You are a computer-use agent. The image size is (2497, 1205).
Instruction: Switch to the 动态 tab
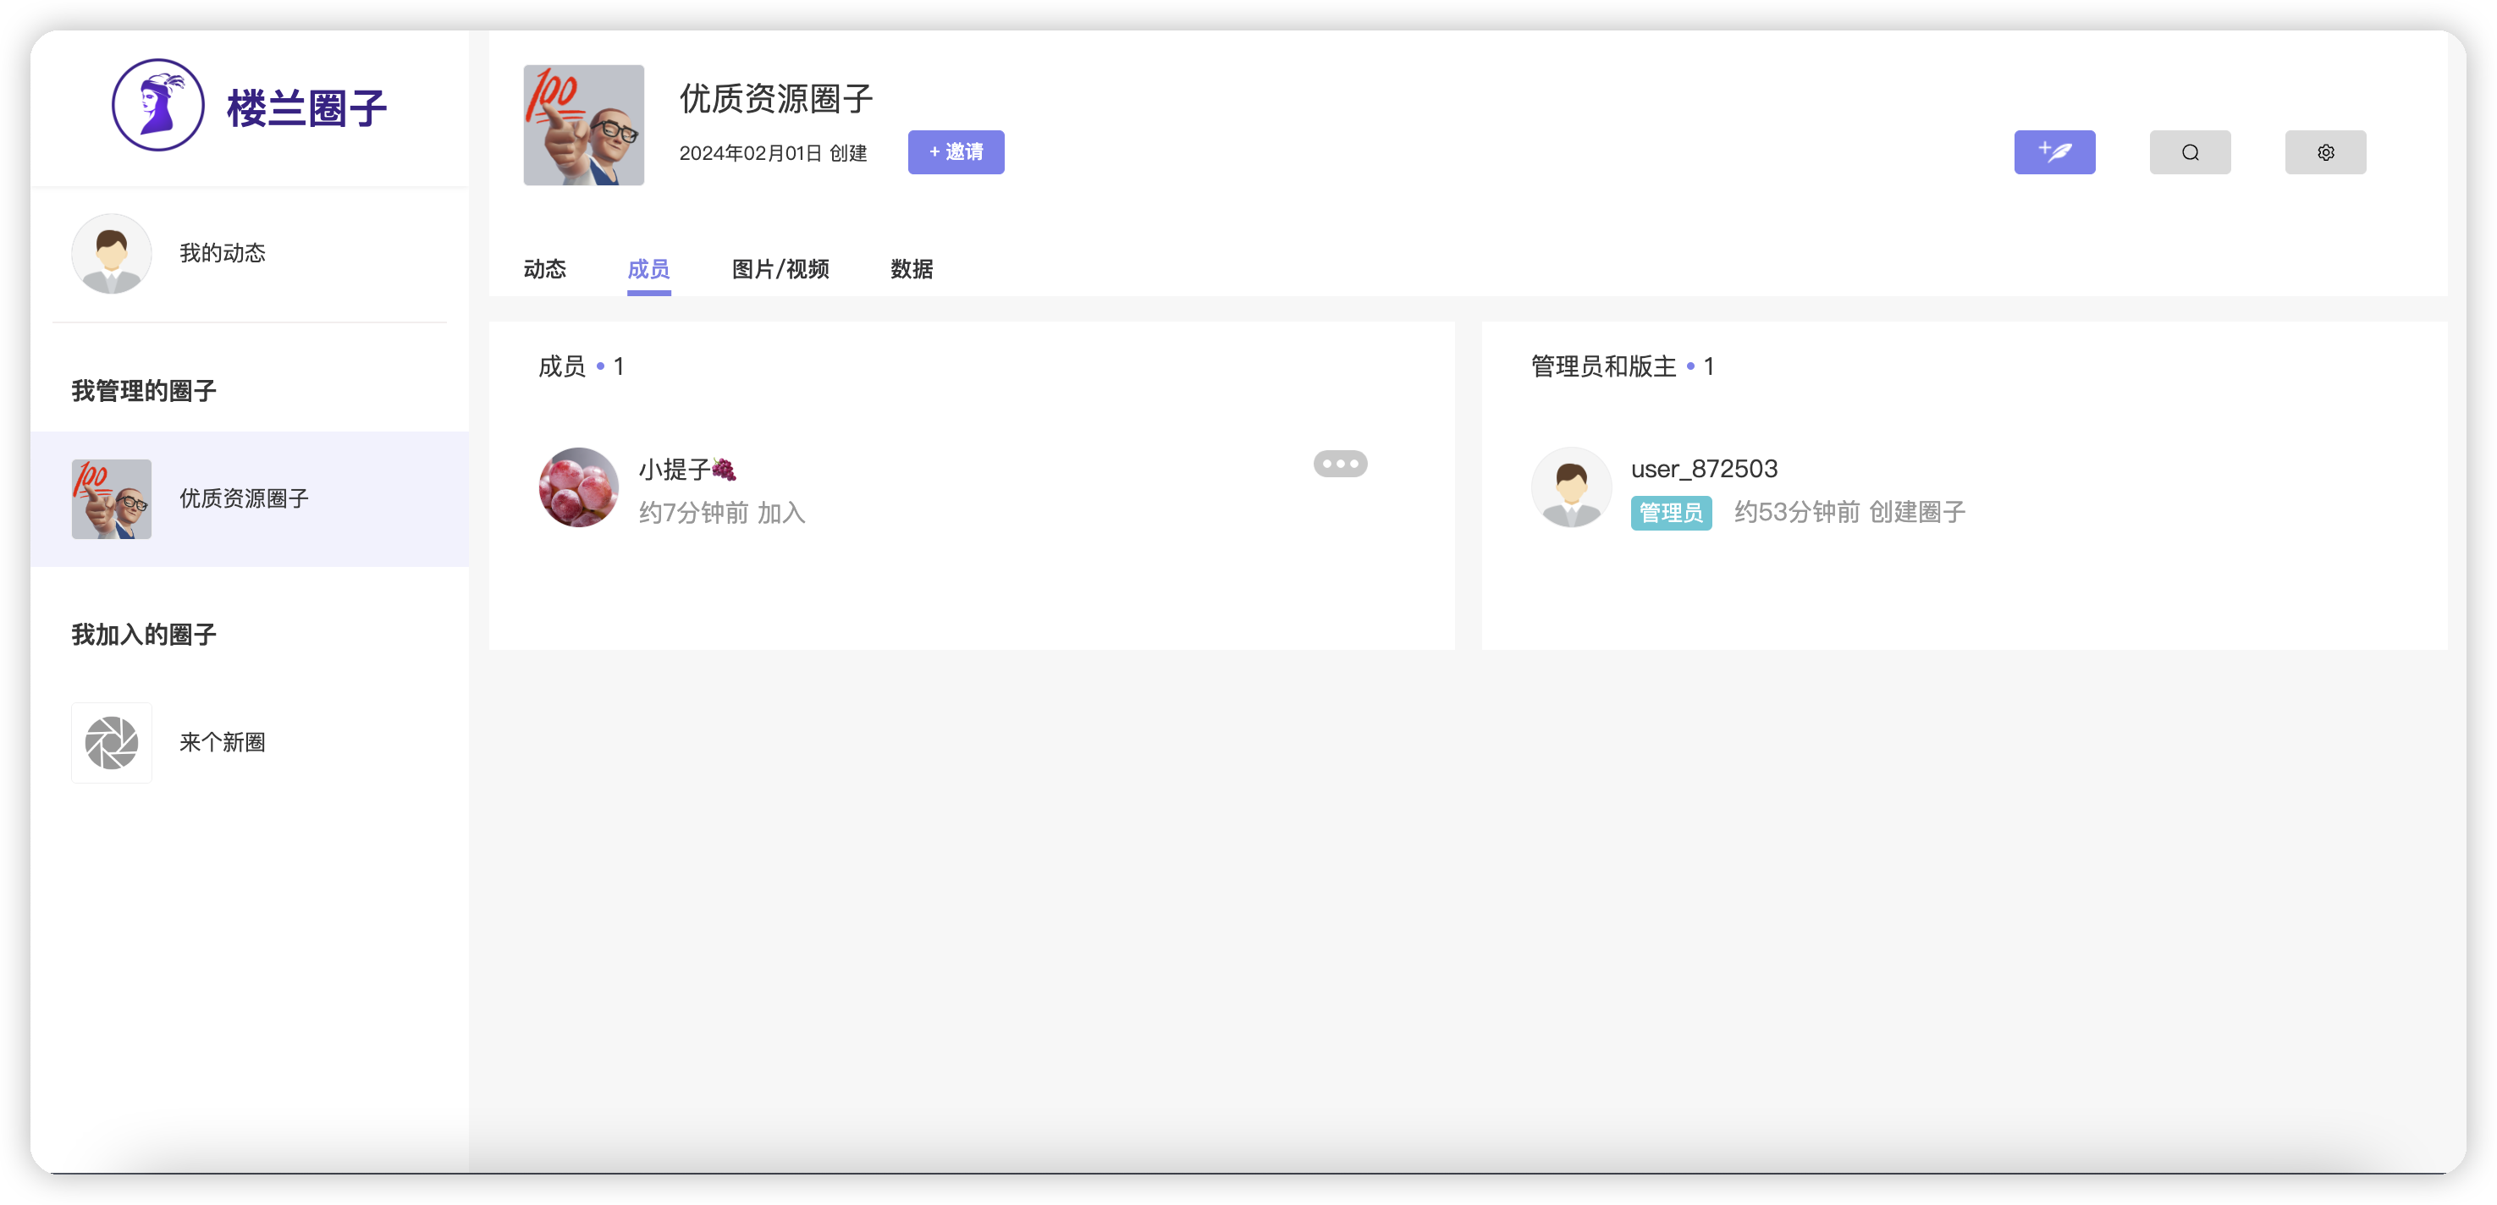pos(545,269)
